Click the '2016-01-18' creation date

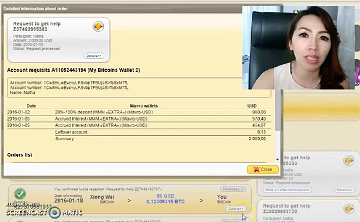coord(69,201)
